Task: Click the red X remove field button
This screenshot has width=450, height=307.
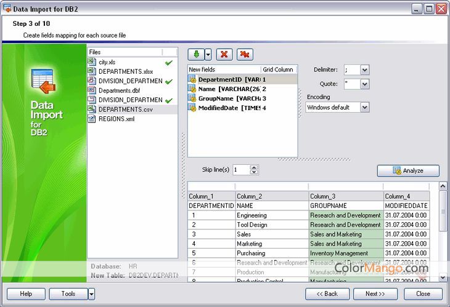Action: [x=224, y=54]
